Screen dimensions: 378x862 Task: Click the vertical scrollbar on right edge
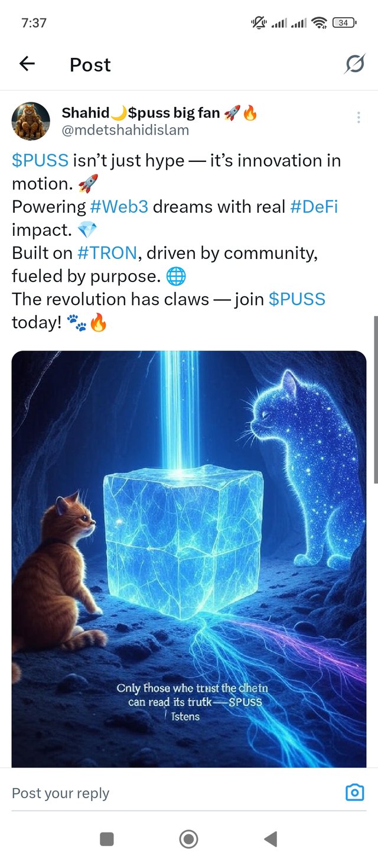376,399
